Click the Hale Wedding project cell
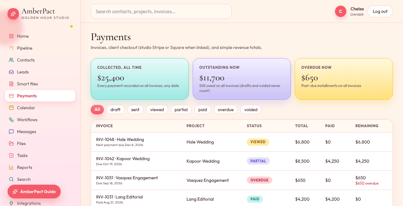The width and height of the screenshot is (403, 206). (200, 142)
